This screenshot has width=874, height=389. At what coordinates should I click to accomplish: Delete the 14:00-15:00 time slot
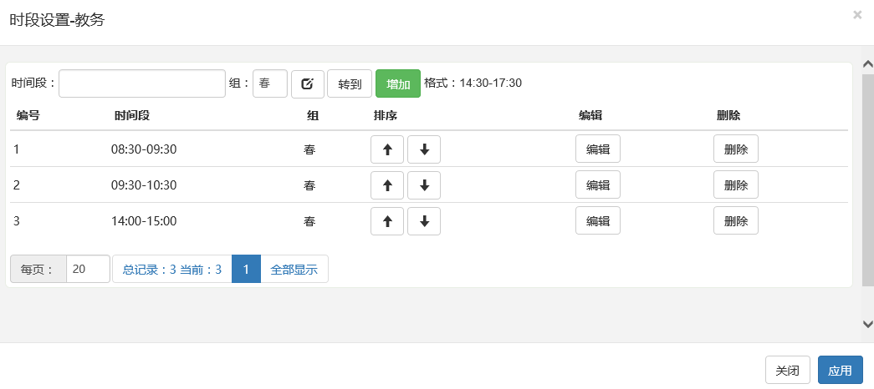735,221
